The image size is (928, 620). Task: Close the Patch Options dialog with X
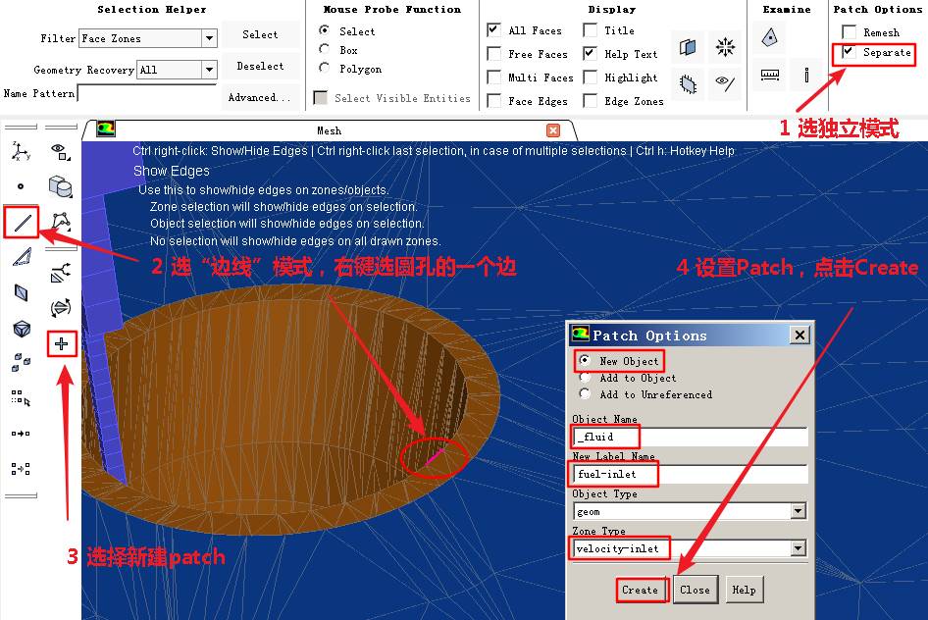(799, 336)
